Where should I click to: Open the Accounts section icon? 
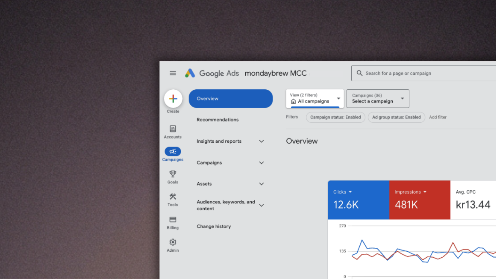click(173, 129)
